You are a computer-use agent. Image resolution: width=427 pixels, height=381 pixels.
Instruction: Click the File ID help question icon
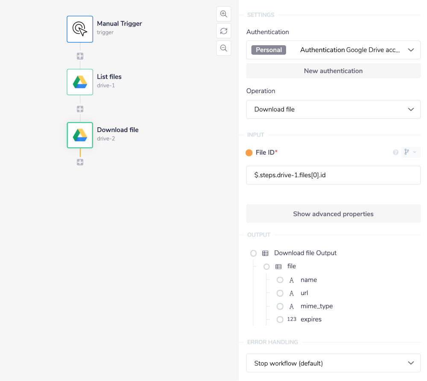pos(395,152)
